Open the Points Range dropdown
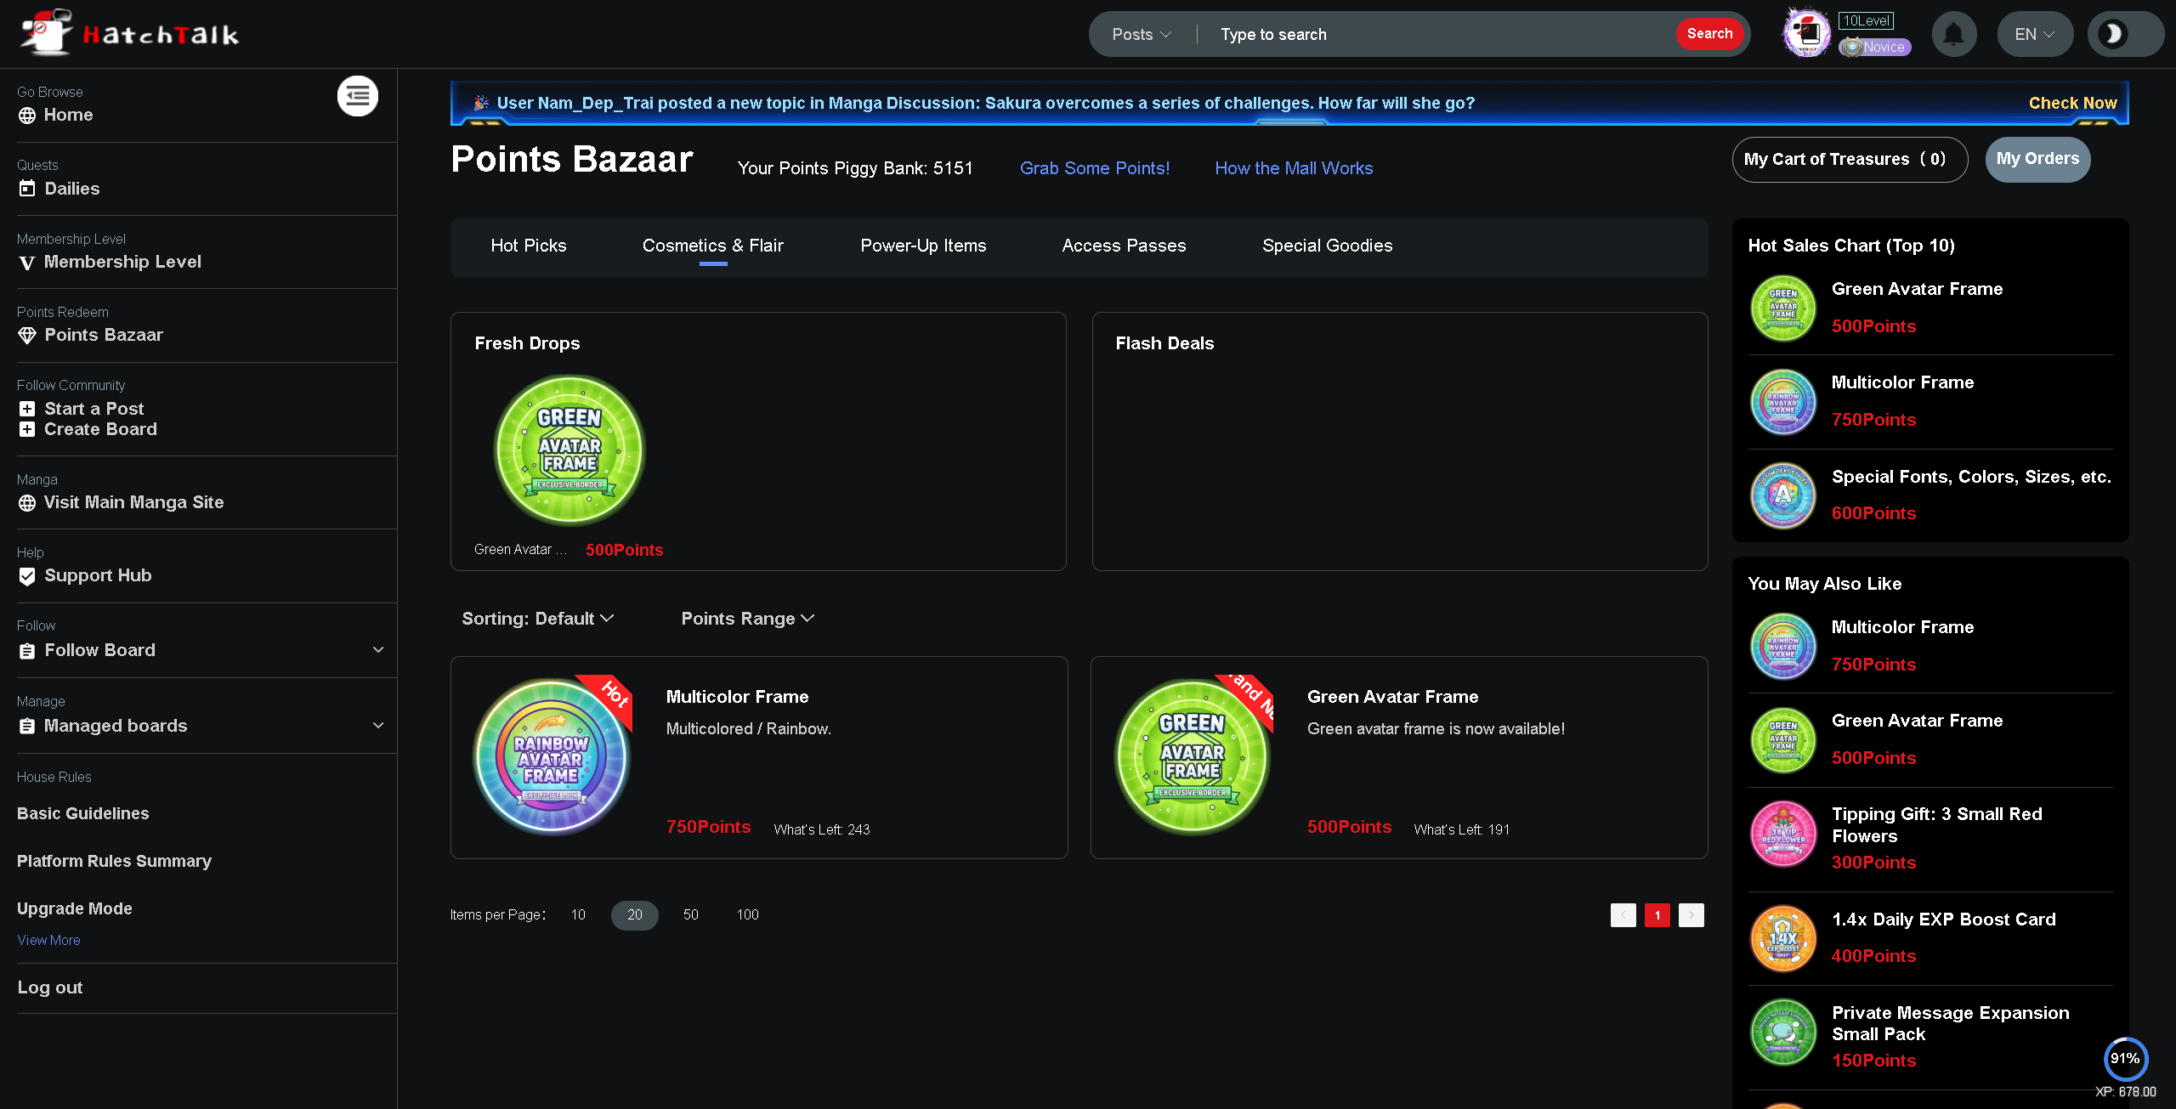This screenshot has width=2176, height=1109. pyautogui.click(x=747, y=619)
